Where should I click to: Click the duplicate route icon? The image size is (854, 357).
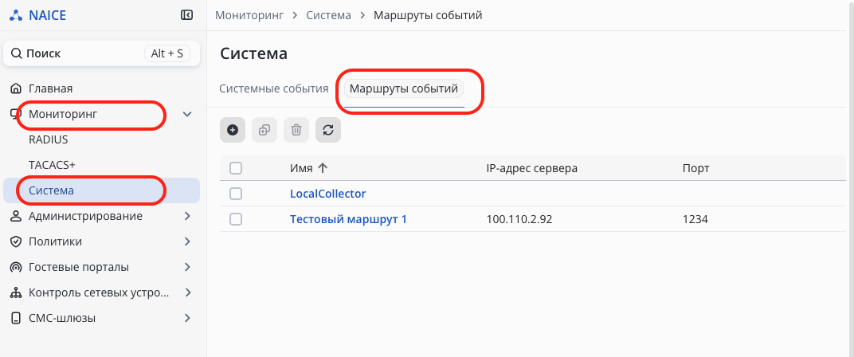coord(264,130)
